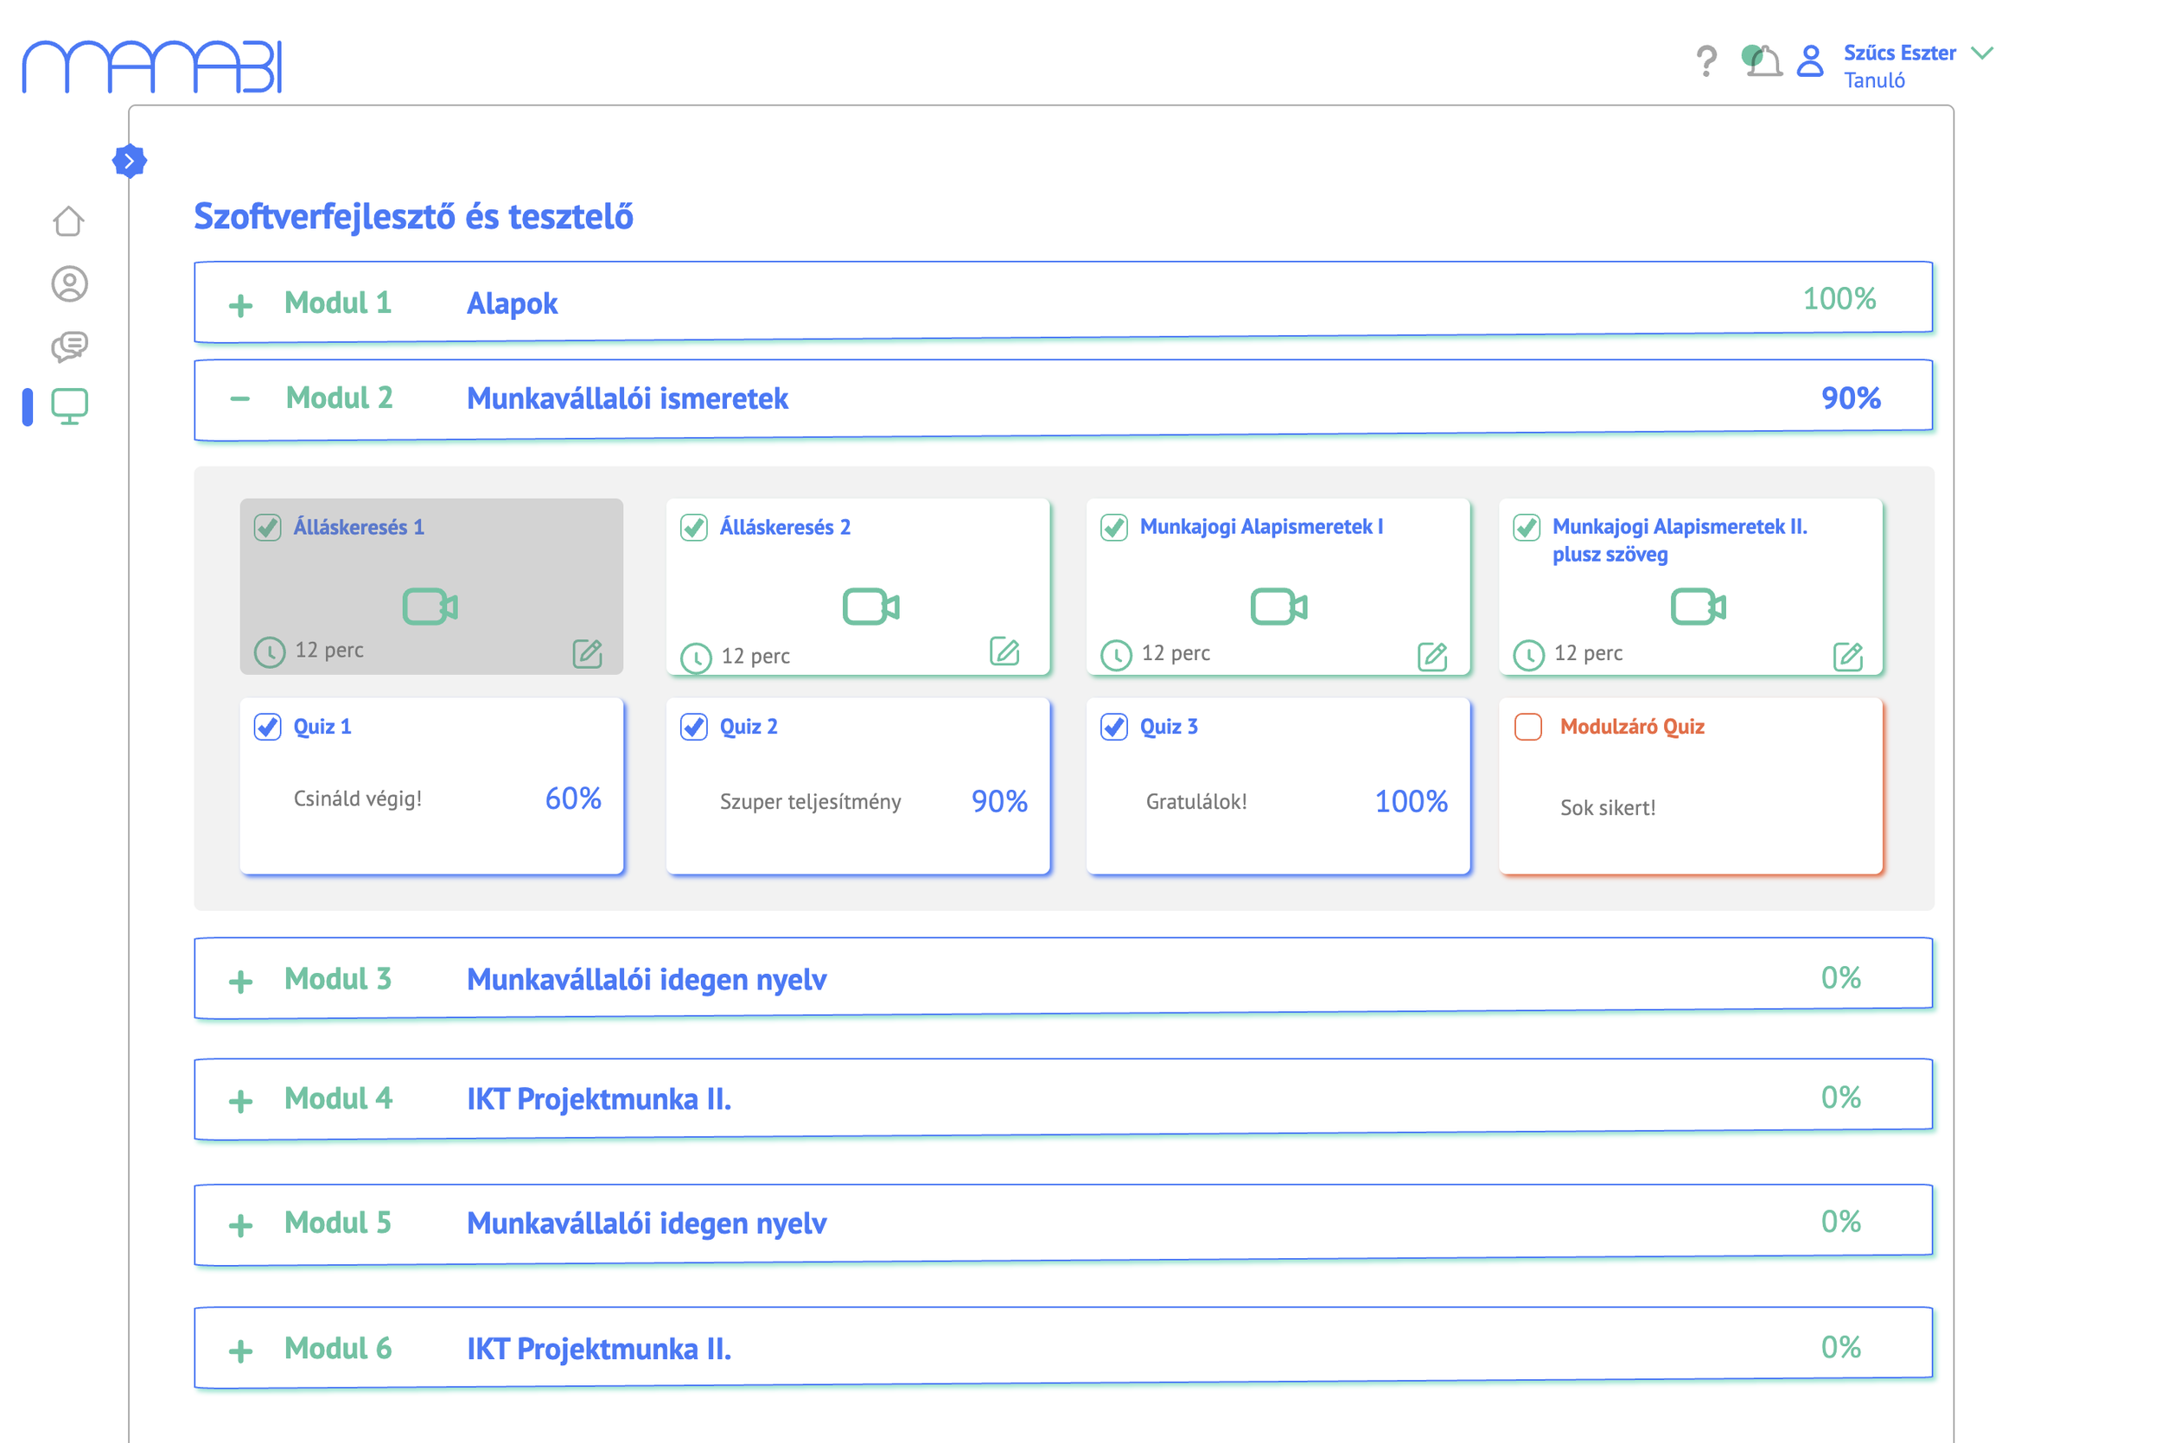This screenshot has width=2161, height=1443.
Task: Expand sidebar with blue arrow badge
Action: pos(130,161)
